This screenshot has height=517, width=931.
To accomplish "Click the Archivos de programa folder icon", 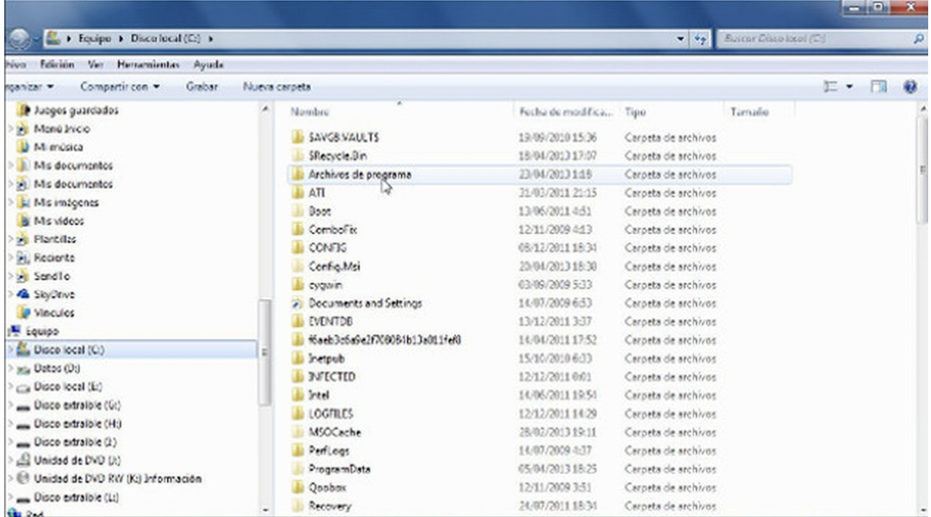I will (297, 175).
